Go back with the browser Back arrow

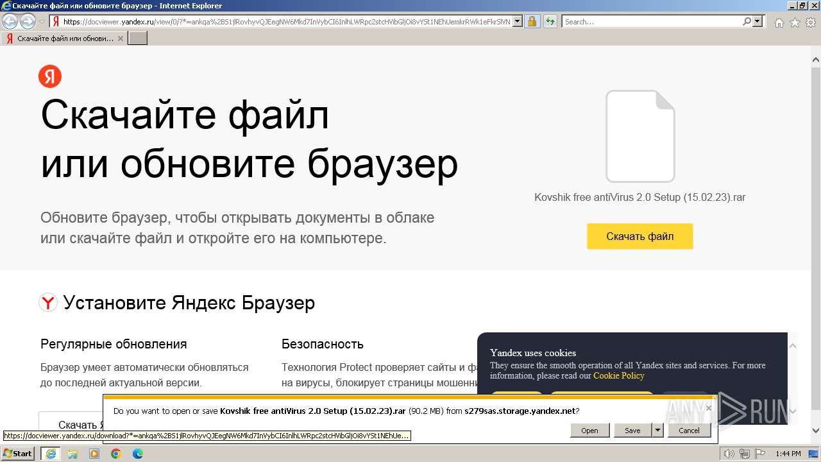10,21
